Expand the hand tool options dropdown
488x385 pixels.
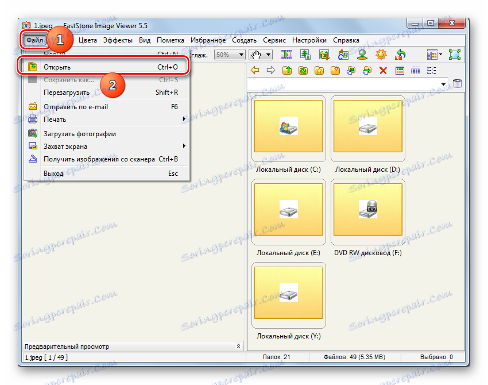(x=267, y=54)
